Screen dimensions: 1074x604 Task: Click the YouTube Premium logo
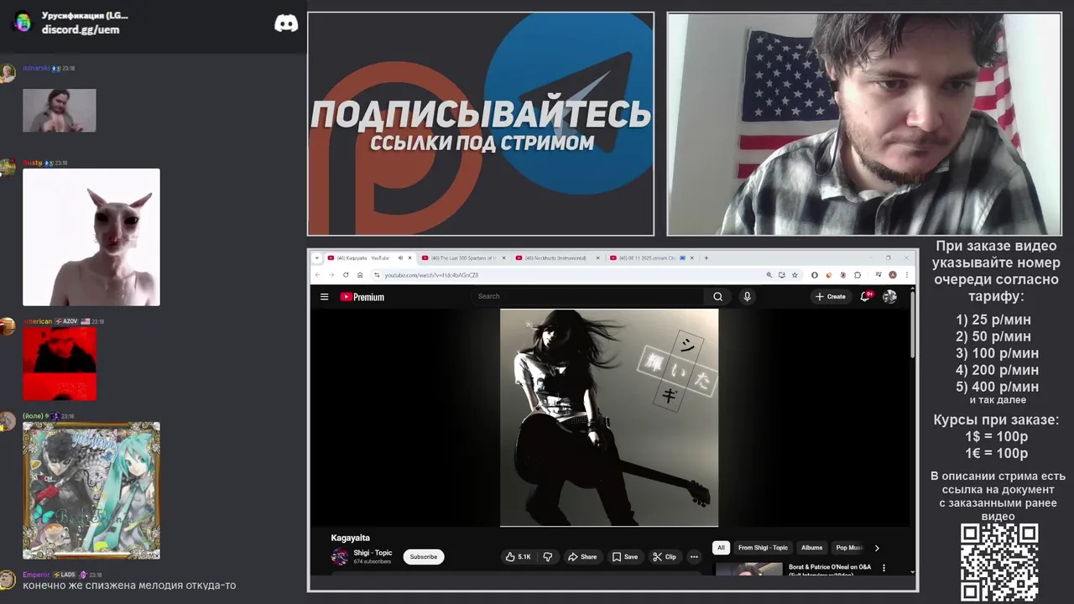tap(362, 296)
